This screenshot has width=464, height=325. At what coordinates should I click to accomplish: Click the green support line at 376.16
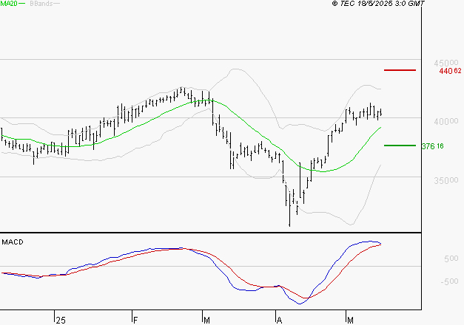(x=400, y=146)
